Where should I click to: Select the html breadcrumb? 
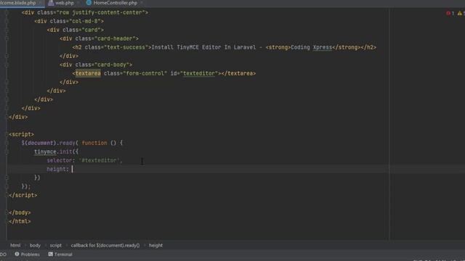point(15,245)
